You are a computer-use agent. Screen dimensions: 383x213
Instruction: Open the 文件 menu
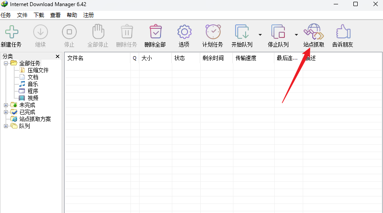click(22, 15)
